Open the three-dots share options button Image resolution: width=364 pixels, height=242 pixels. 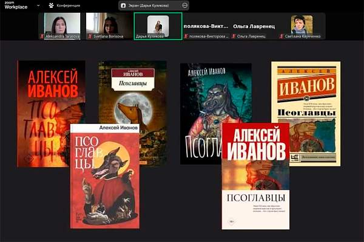[x=185, y=5]
